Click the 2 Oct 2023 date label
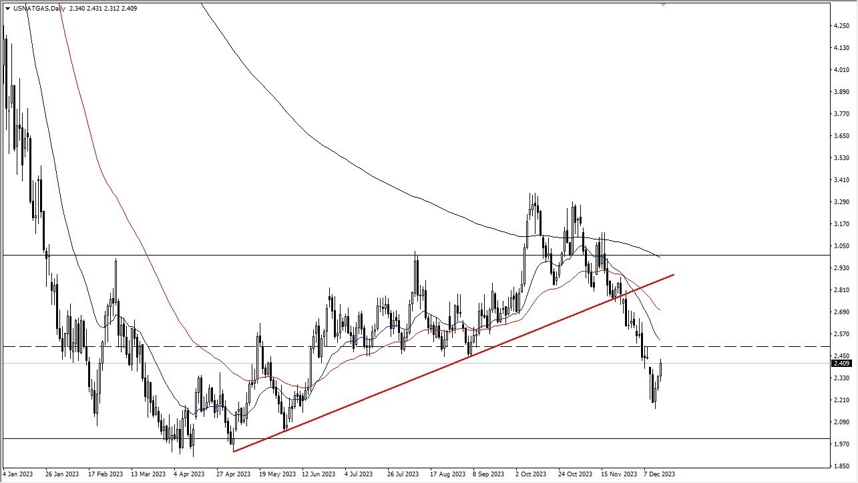The height and width of the screenshot is (483, 858). 531,474
